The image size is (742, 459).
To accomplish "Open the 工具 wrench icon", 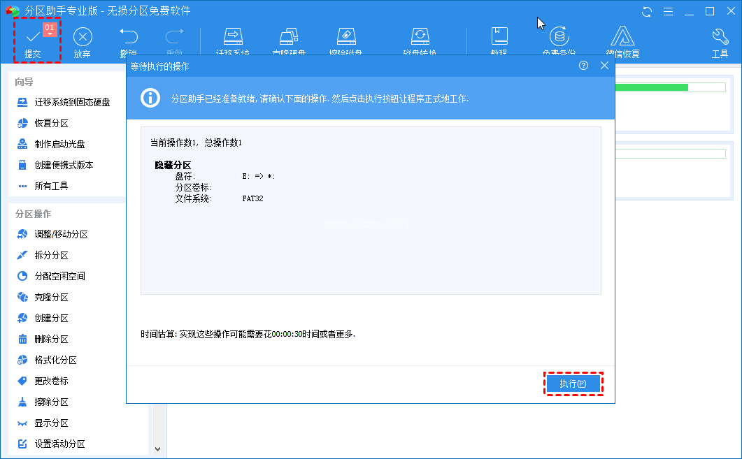I will 720,37.
